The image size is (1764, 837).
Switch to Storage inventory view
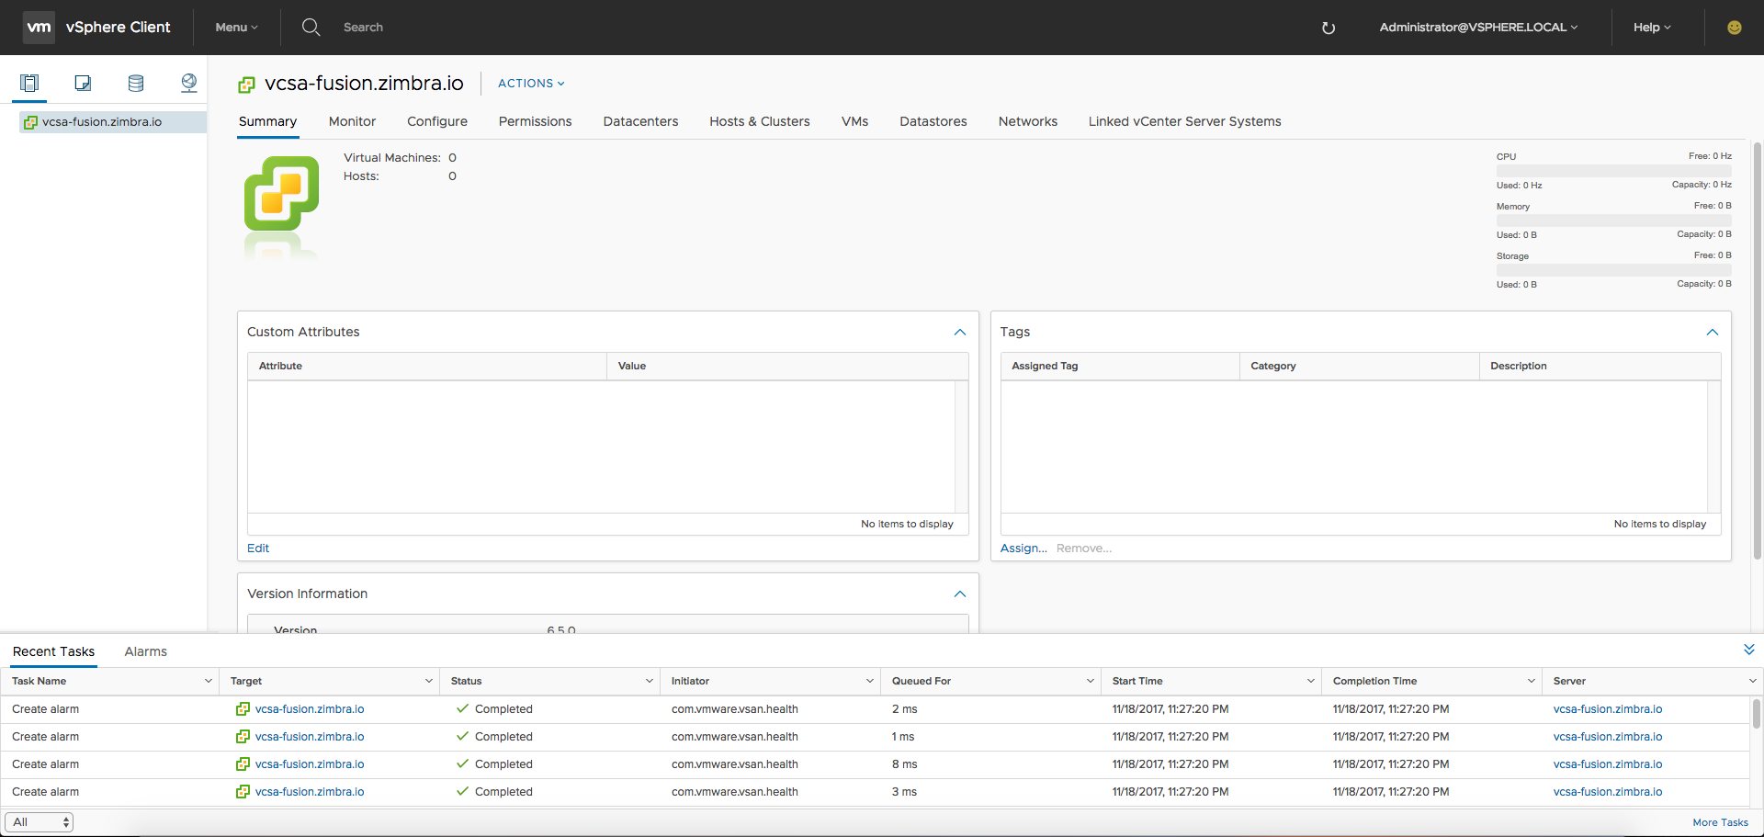tap(136, 84)
